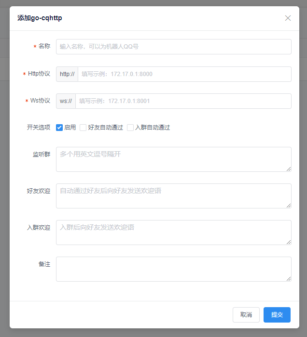Click the 监听群 textarea
Viewport: 307px width, 337px height.
174,159
